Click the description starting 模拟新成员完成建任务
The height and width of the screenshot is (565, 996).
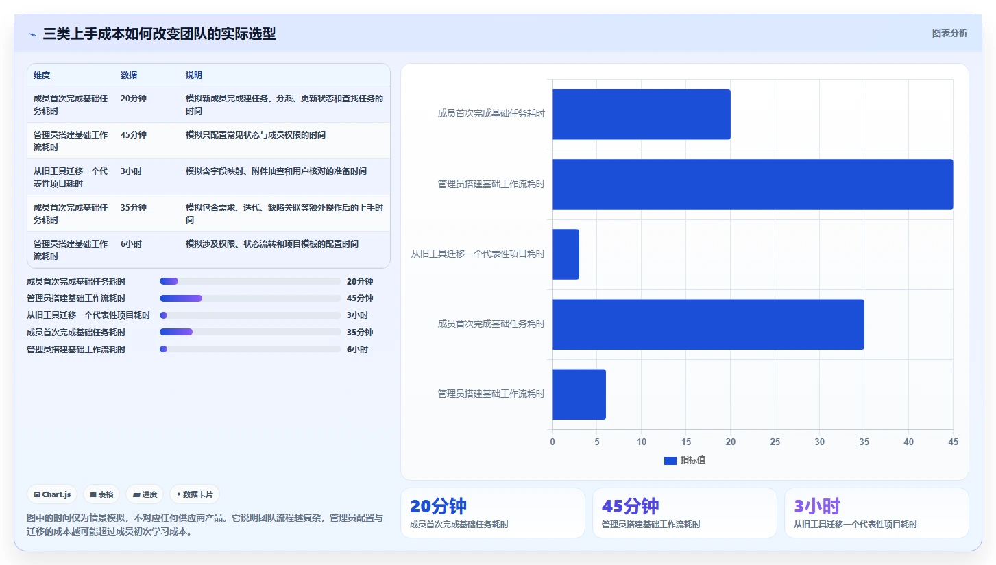coord(284,105)
